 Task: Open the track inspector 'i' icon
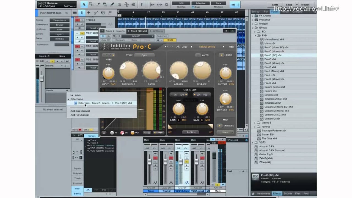82,13
